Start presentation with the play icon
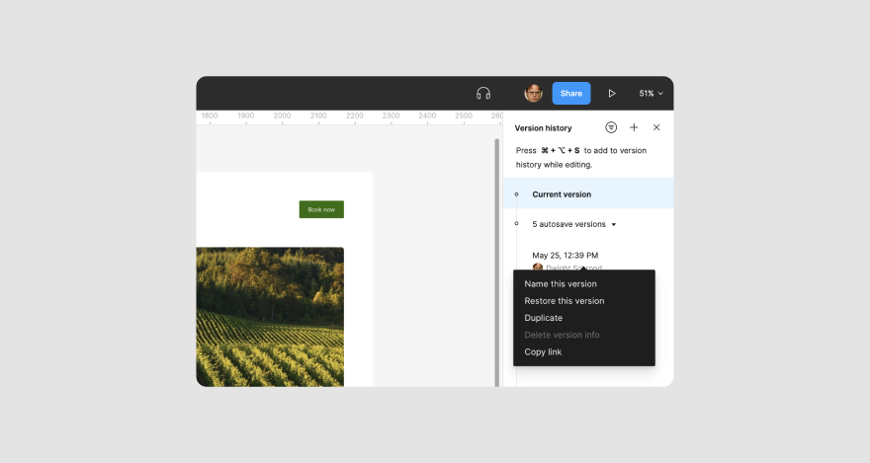The width and height of the screenshot is (870, 463). [x=611, y=93]
